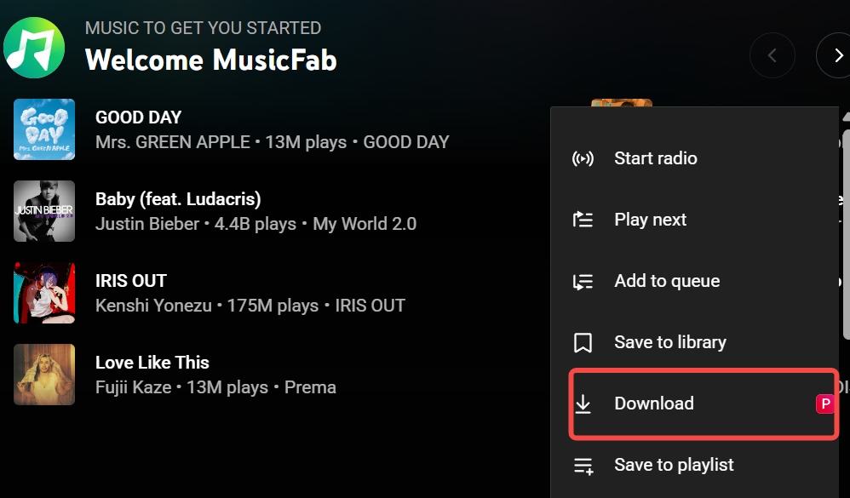The image size is (850, 498).
Task: Click the Download arrow icon
Action: click(x=583, y=403)
